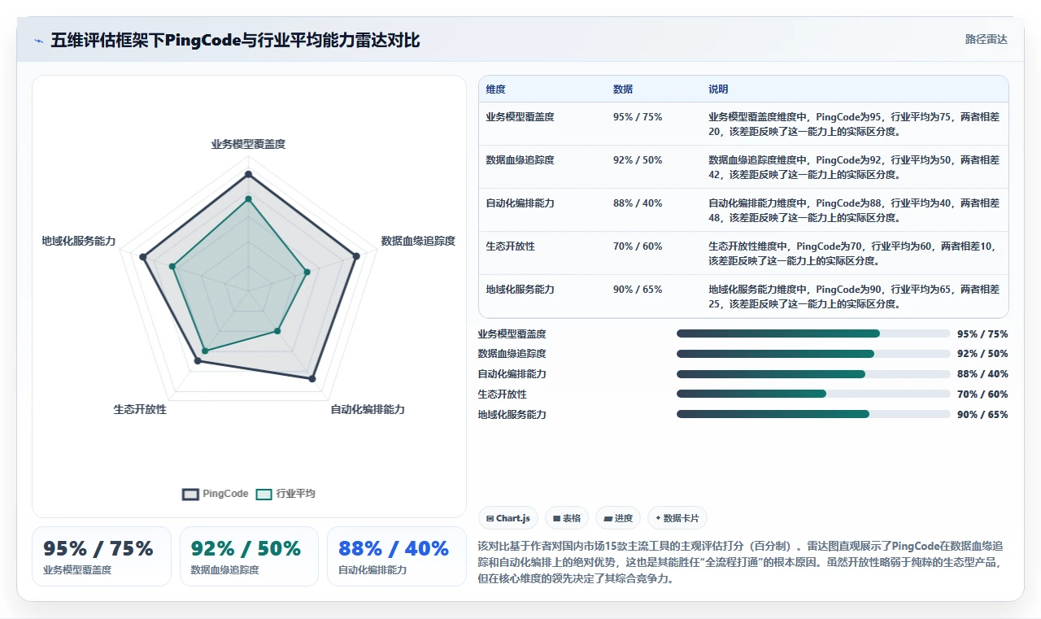This screenshot has width=1041, height=619.
Task: Click 行业平均 data point on 数据血缘追踪度 axis
Action: click(307, 272)
